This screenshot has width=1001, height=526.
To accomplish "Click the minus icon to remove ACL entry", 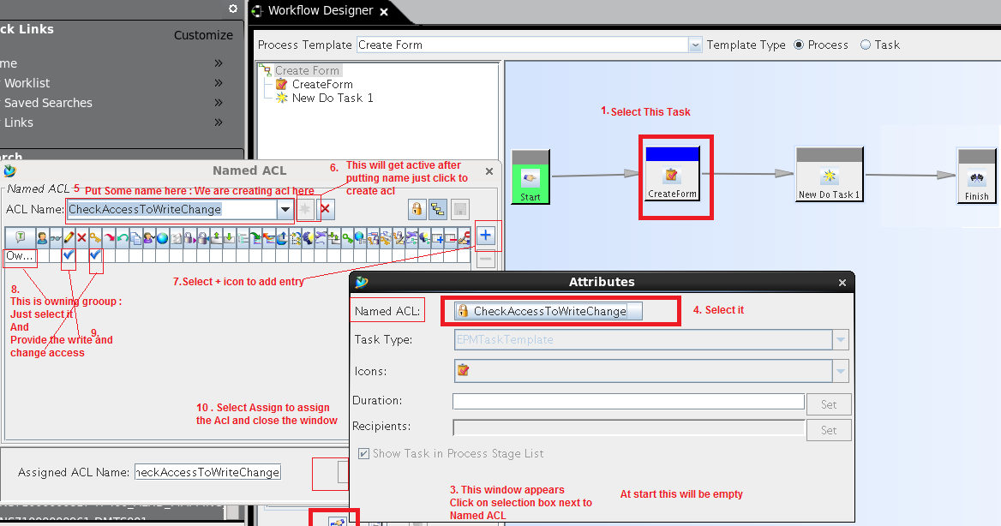I will pyautogui.click(x=485, y=260).
